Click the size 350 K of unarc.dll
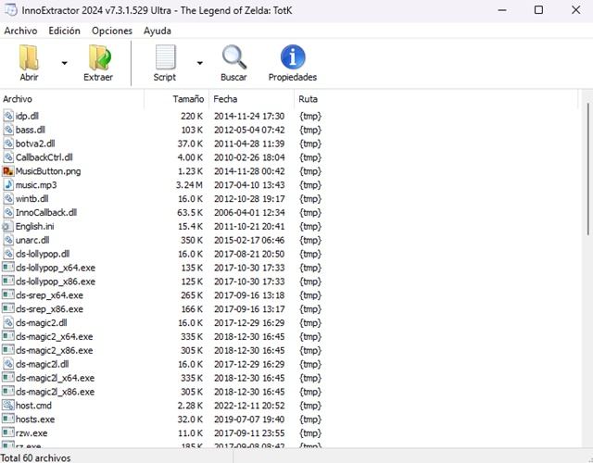This screenshot has width=593, height=463. pyautogui.click(x=192, y=240)
